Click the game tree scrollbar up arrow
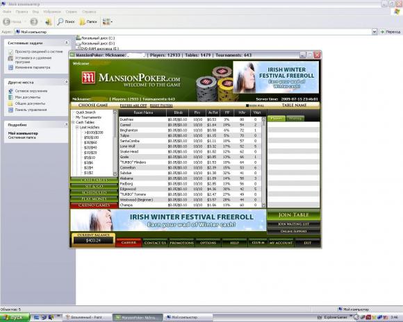 tap(115, 112)
